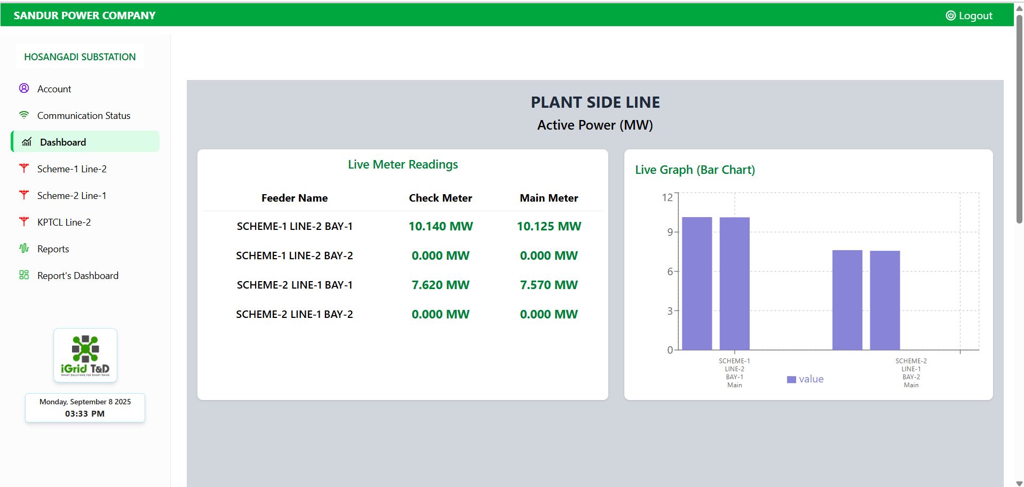Click the iGrid T&D logo
Image resolution: width=1024 pixels, height=487 pixels.
click(85, 355)
